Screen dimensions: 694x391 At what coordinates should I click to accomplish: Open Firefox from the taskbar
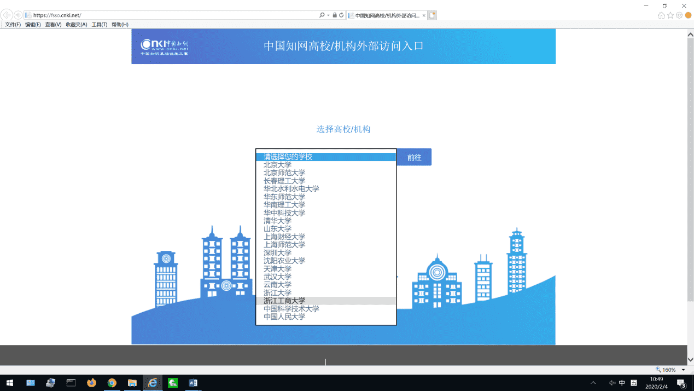click(91, 383)
